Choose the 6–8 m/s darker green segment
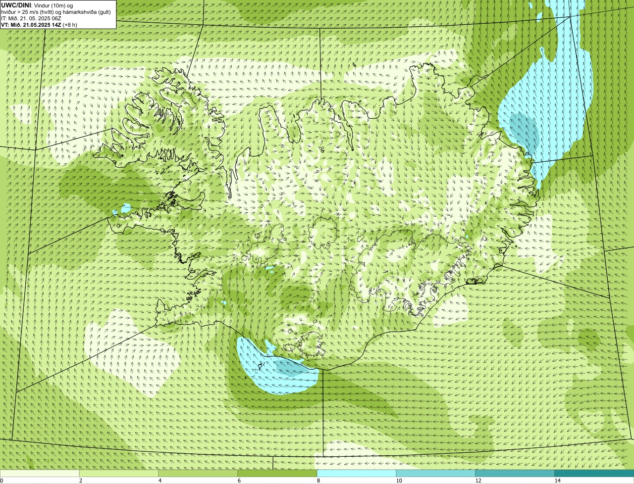634x484 pixels. pos(277,473)
